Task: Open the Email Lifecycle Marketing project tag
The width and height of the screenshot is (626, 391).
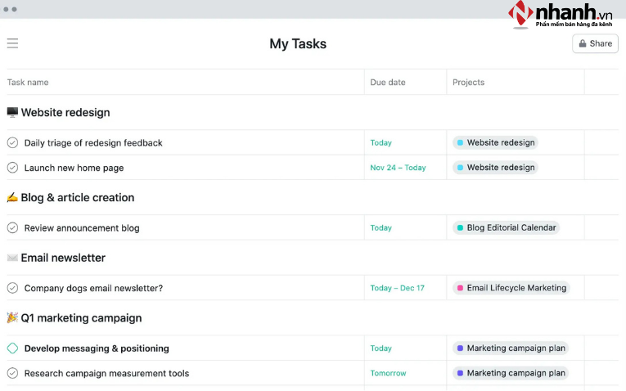Action: pos(511,288)
